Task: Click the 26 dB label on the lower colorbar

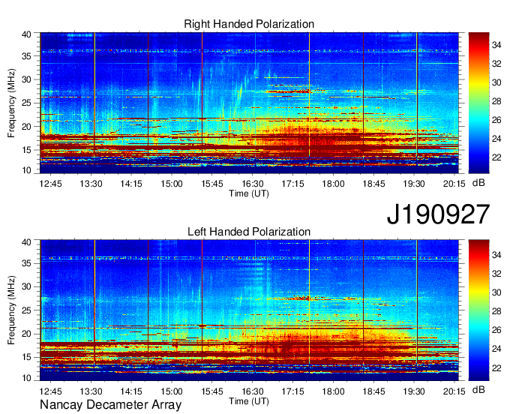Action: coord(496,330)
